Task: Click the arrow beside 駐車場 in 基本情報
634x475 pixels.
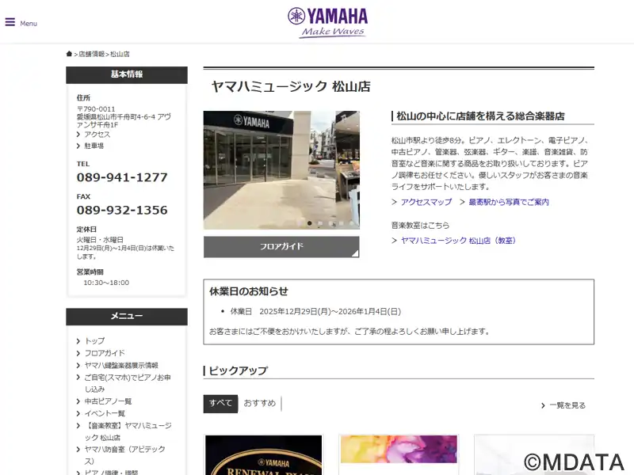Action: [x=78, y=146]
